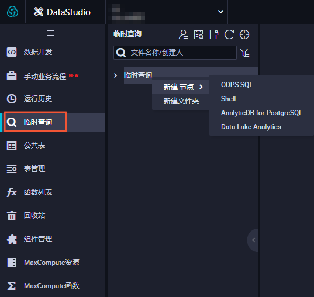Viewport: 314px width, 297px height.
Task: Click the MaxCompute函数 sigma icon
Action: click(x=12, y=286)
